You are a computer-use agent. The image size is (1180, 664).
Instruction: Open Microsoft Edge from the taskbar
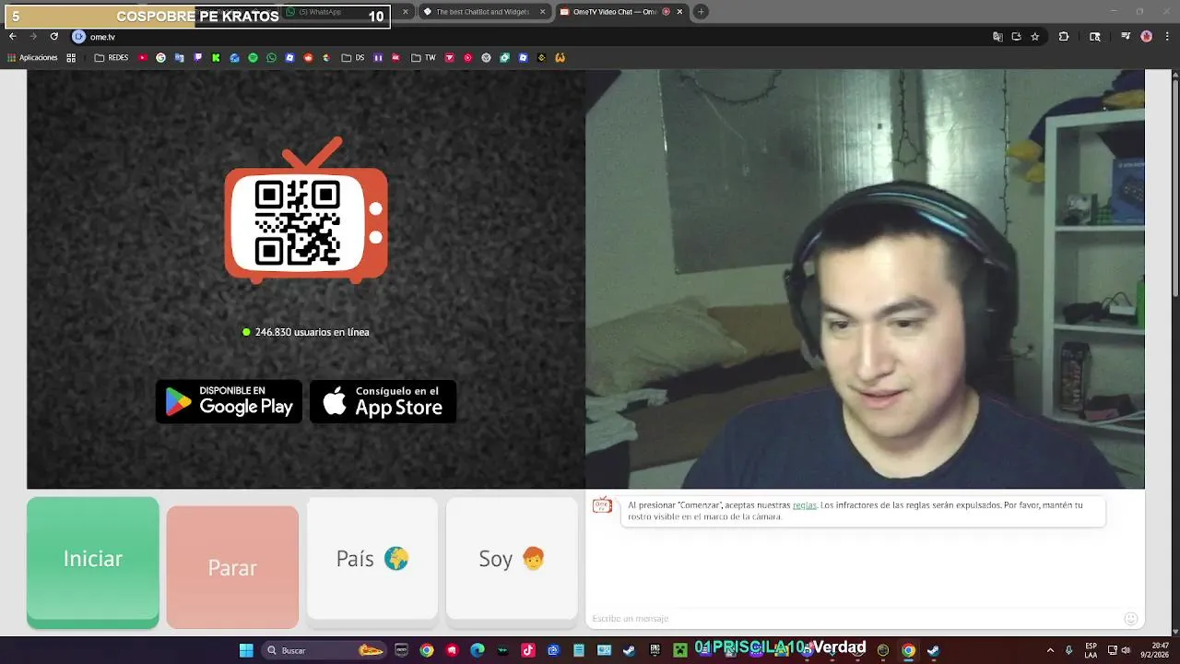coord(477,650)
